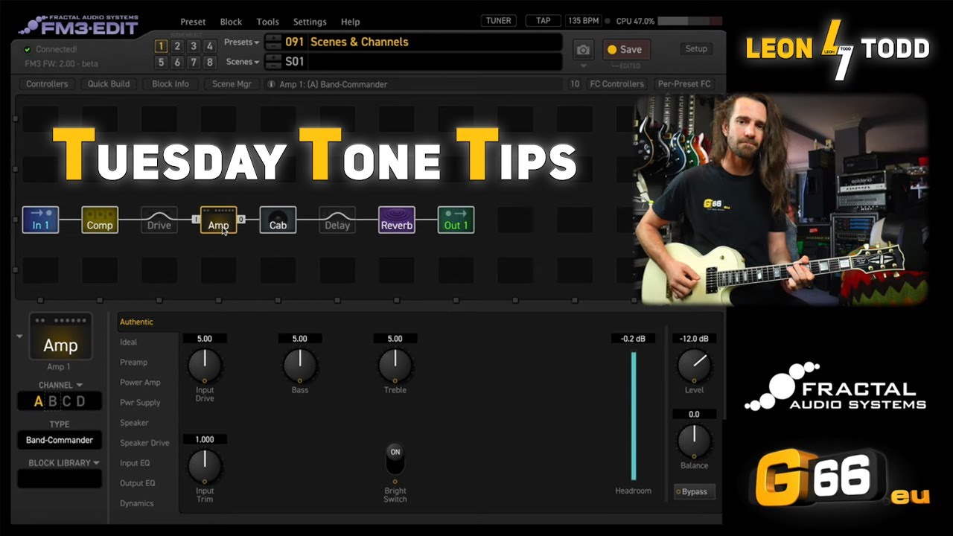Click the info icon beside Amp 1 label
Image resolution: width=953 pixels, height=536 pixels.
(271, 84)
